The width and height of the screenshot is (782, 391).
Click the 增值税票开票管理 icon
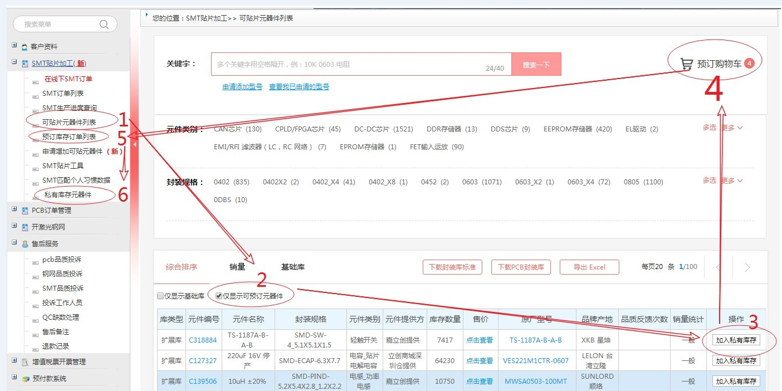click(x=25, y=362)
